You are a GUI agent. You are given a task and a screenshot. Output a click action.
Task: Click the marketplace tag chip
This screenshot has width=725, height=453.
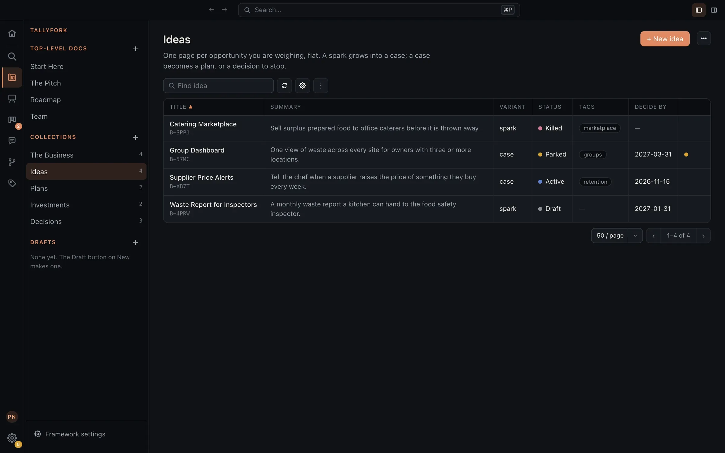click(x=600, y=128)
